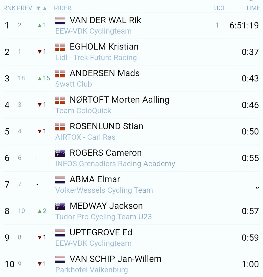Click the Dutch flag beside ABMA Elmar
The height and width of the screenshot is (277, 263).
60,180
